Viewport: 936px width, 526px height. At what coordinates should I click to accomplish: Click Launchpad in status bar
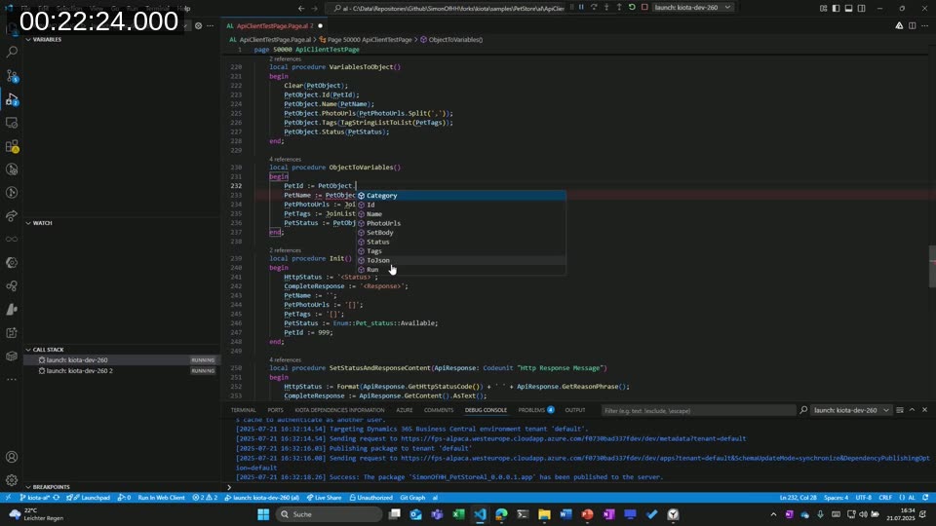coord(89,498)
